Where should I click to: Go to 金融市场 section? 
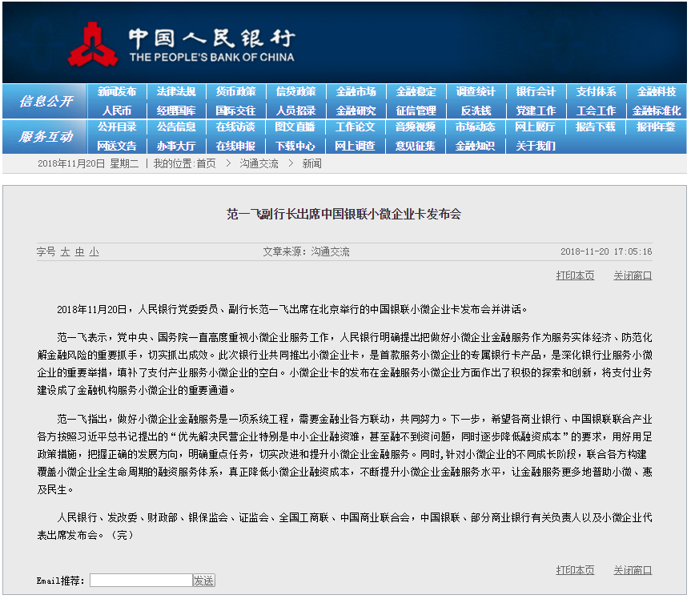(x=356, y=92)
